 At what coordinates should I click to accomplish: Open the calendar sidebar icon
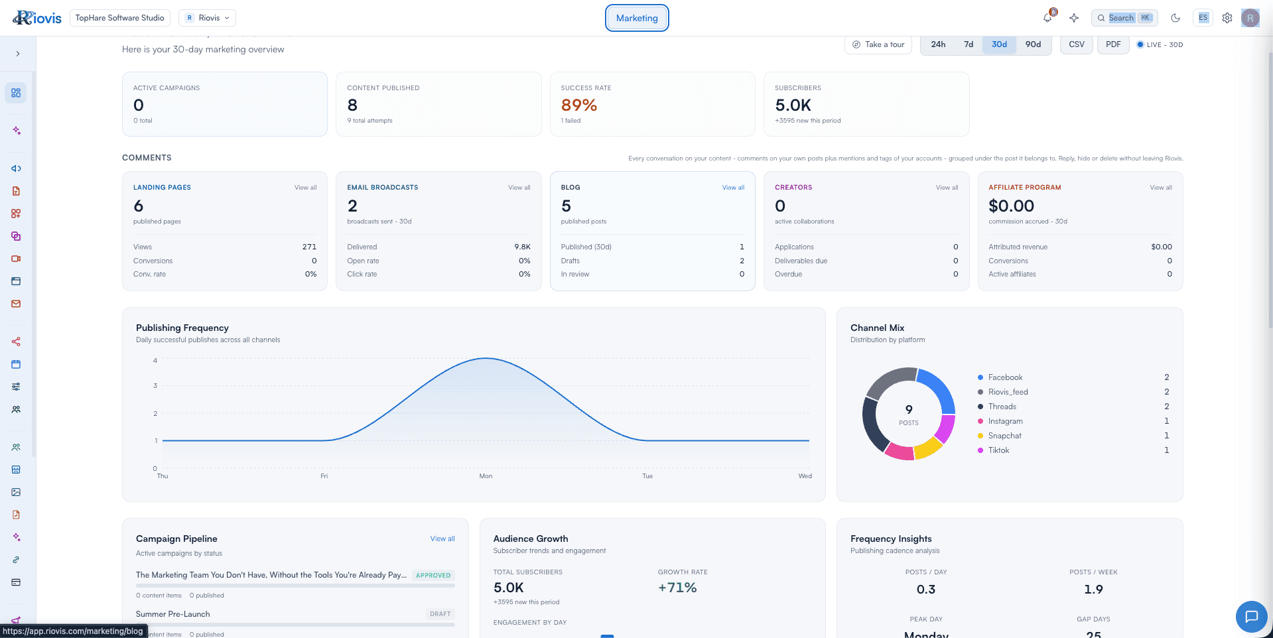pyautogui.click(x=16, y=364)
